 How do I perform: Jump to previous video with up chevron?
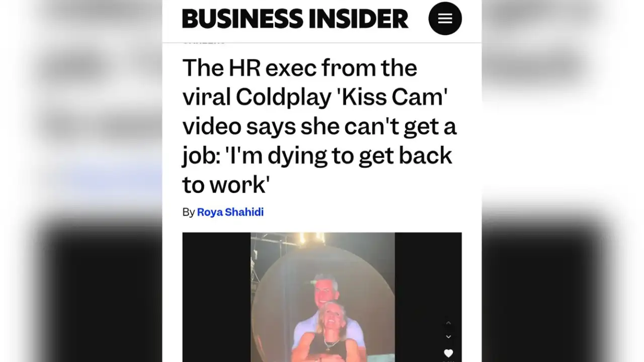coord(448,323)
